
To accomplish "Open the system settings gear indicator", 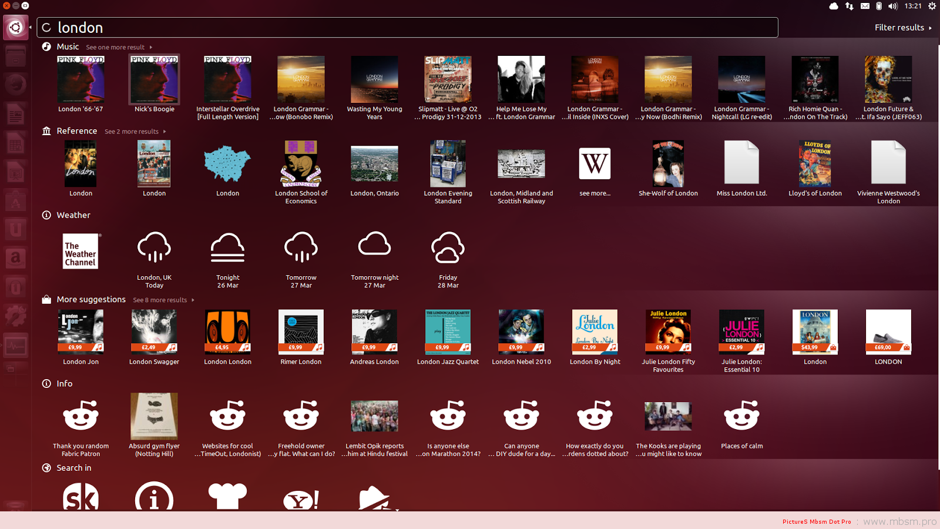I will 932,6.
